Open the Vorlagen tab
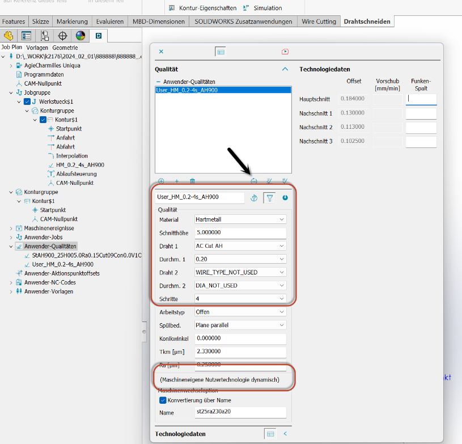This screenshot has height=444, width=462. point(37,48)
